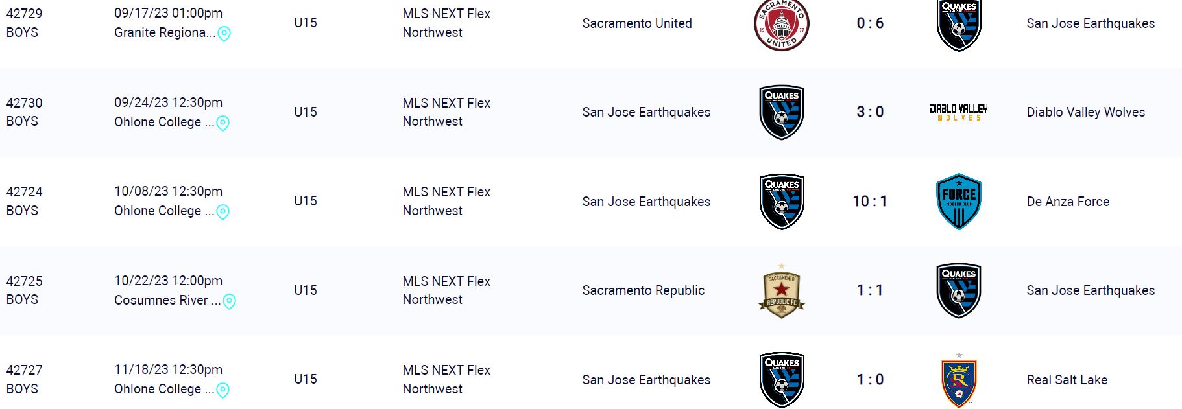Click Quakes logo in the 10:1 match row

[781, 202]
